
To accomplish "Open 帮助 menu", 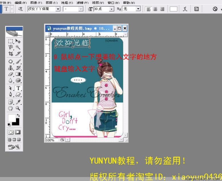I will (x=129, y=3).
